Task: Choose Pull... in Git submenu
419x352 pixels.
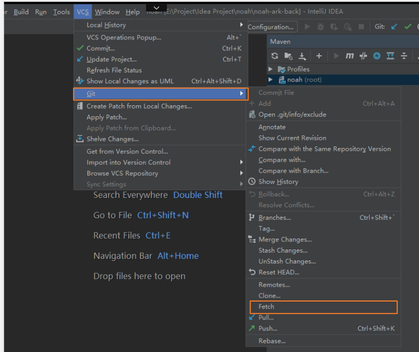Action: (324, 318)
